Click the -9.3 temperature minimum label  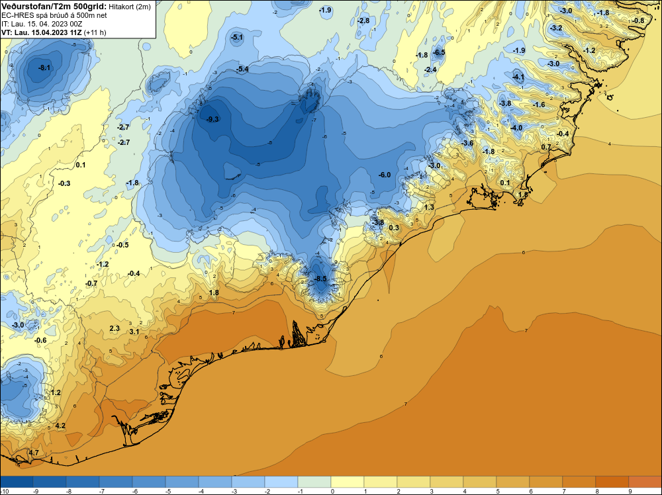pos(213,119)
